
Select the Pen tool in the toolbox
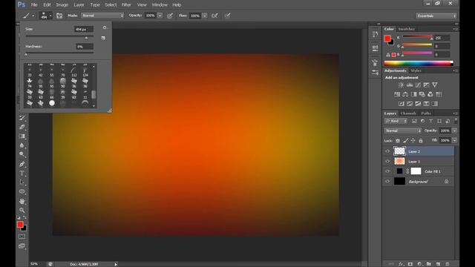click(22, 165)
